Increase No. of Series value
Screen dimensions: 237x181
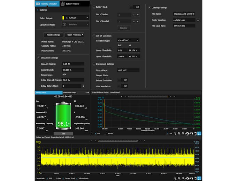pos(134,15)
